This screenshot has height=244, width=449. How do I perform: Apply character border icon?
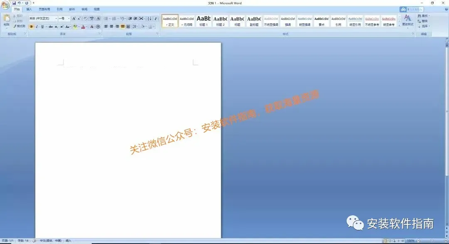point(98,19)
